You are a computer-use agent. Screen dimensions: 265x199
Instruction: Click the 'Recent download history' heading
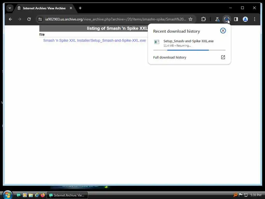point(176,31)
